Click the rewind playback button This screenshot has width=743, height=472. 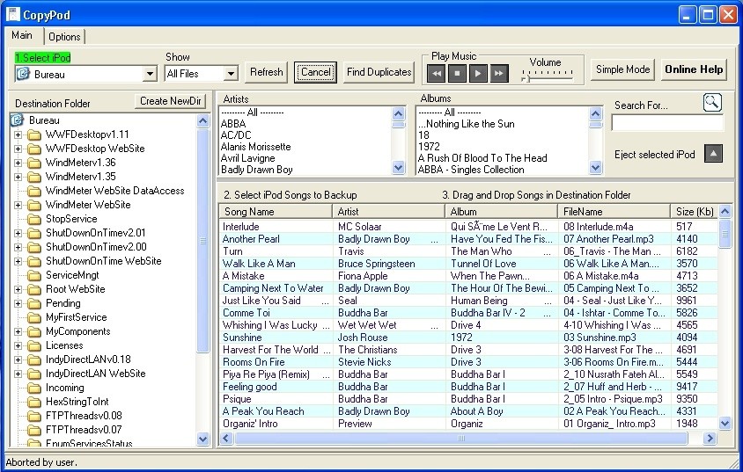[x=436, y=73]
